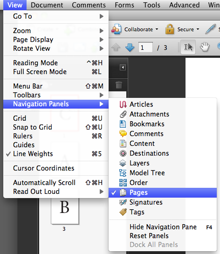Show the Content navigation panel
Screen dimensions: 220x254
(163, 144)
